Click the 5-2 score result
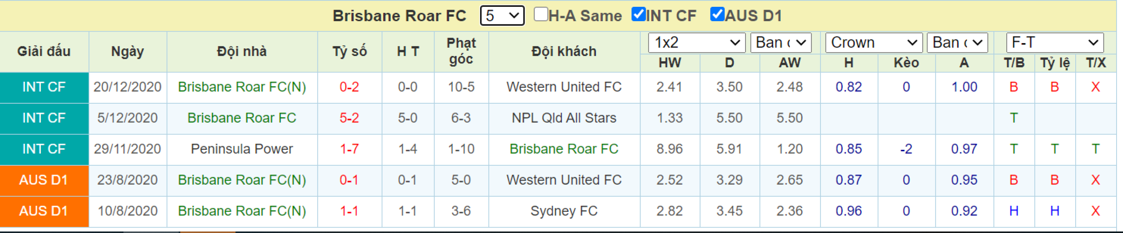 [x=349, y=118]
